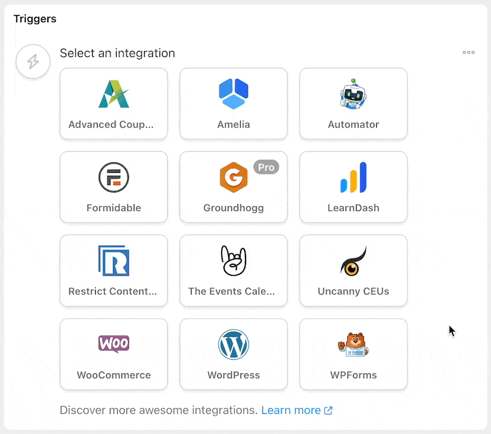Select the Formidable integration logo

114,177
